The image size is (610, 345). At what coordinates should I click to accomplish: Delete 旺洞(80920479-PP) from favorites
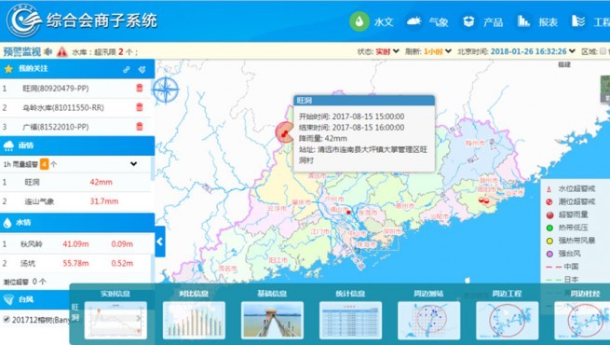(140, 88)
